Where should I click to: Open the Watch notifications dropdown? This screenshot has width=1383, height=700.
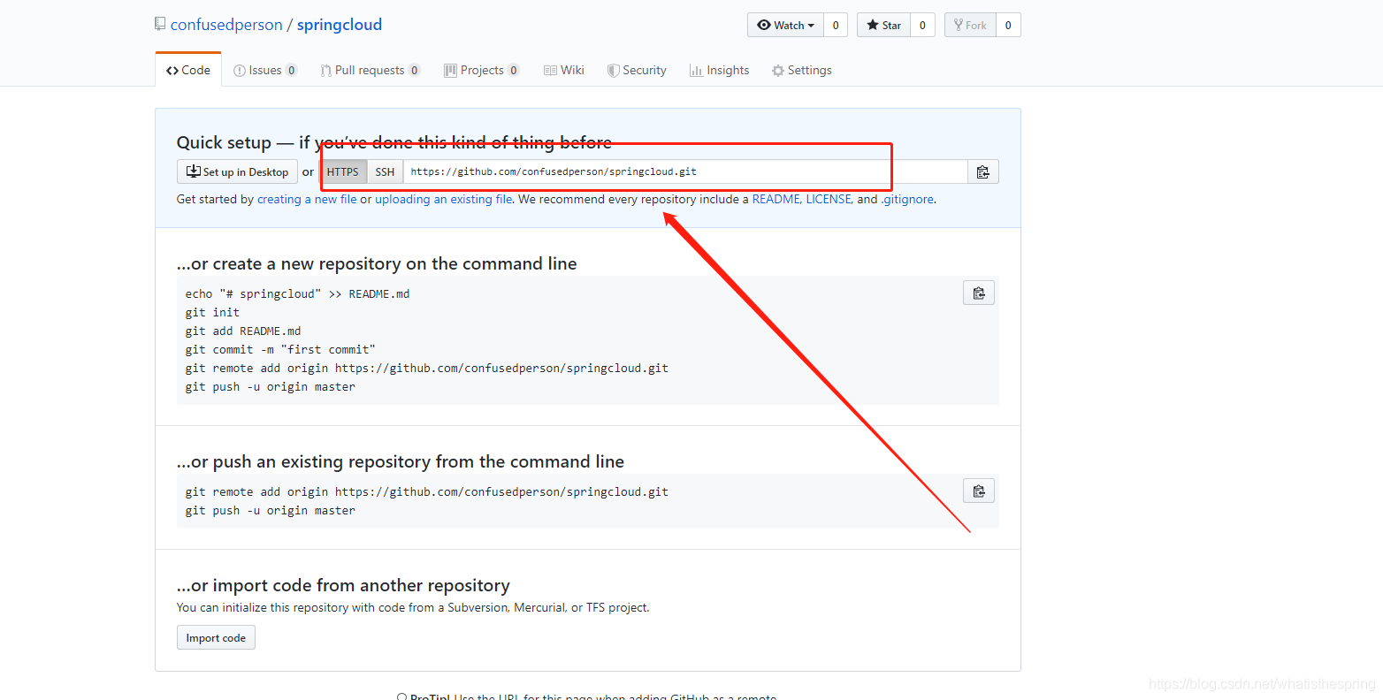tap(785, 25)
